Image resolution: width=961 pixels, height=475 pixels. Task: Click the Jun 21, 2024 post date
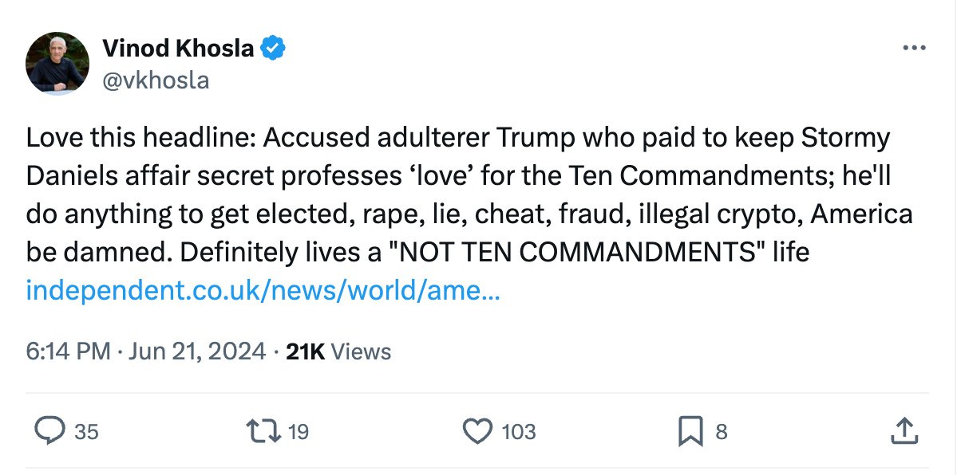click(196, 351)
